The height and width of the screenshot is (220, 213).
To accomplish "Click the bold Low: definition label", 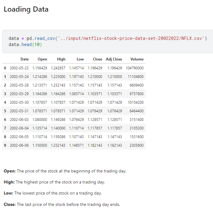I will [x=9, y=193].
